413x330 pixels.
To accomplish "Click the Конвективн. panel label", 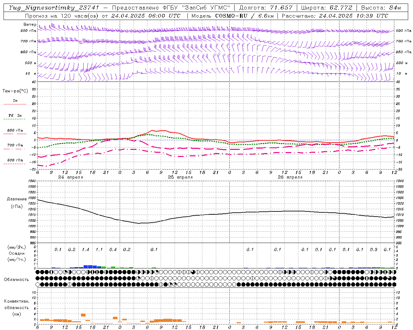I will coord(16,301).
